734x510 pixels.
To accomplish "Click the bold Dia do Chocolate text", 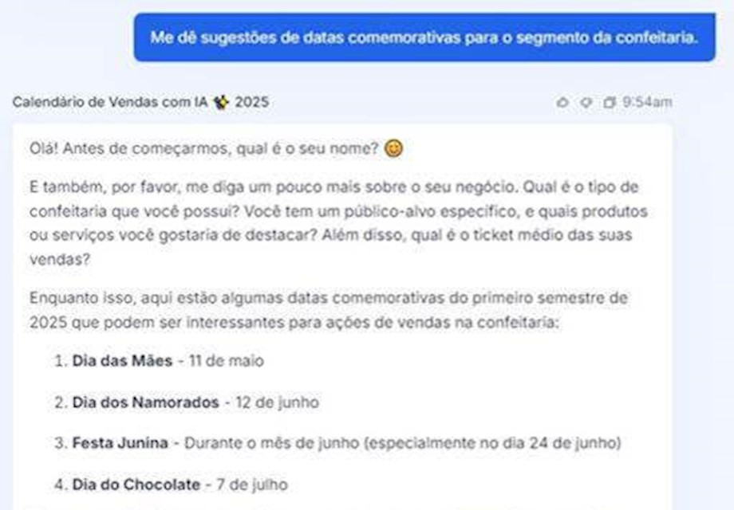I will coord(136,484).
